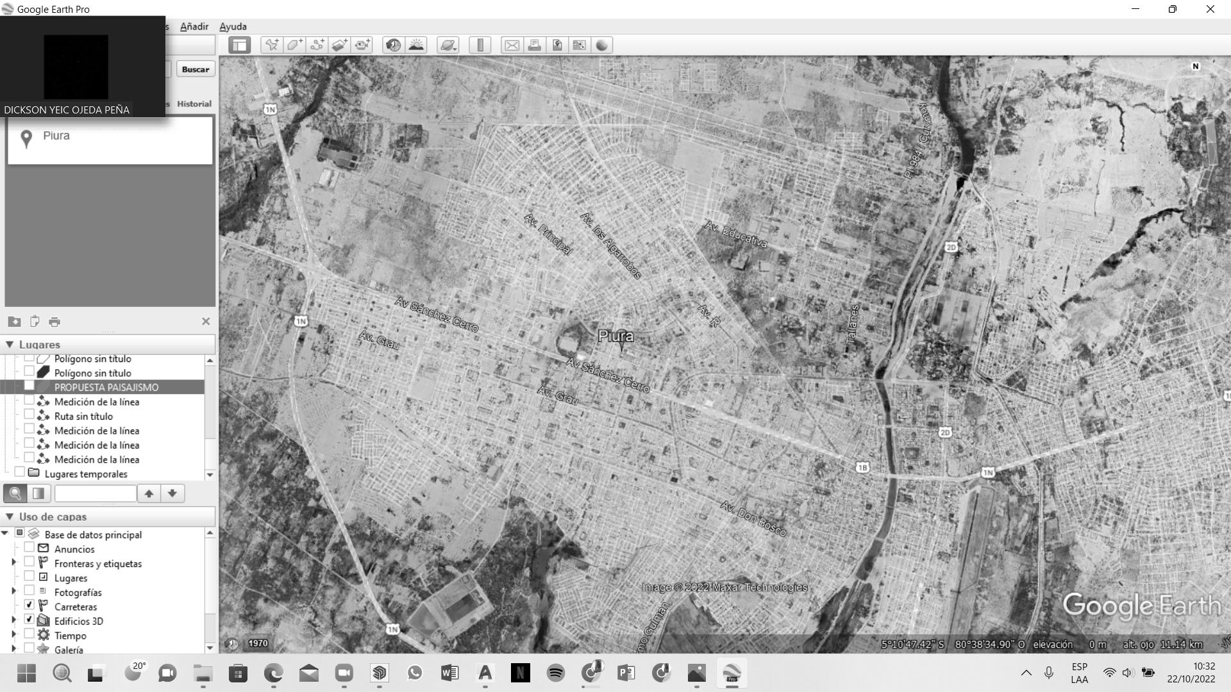Open the Historial link

coord(194,104)
